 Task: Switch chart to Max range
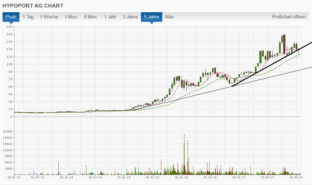click(x=169, y=17)
